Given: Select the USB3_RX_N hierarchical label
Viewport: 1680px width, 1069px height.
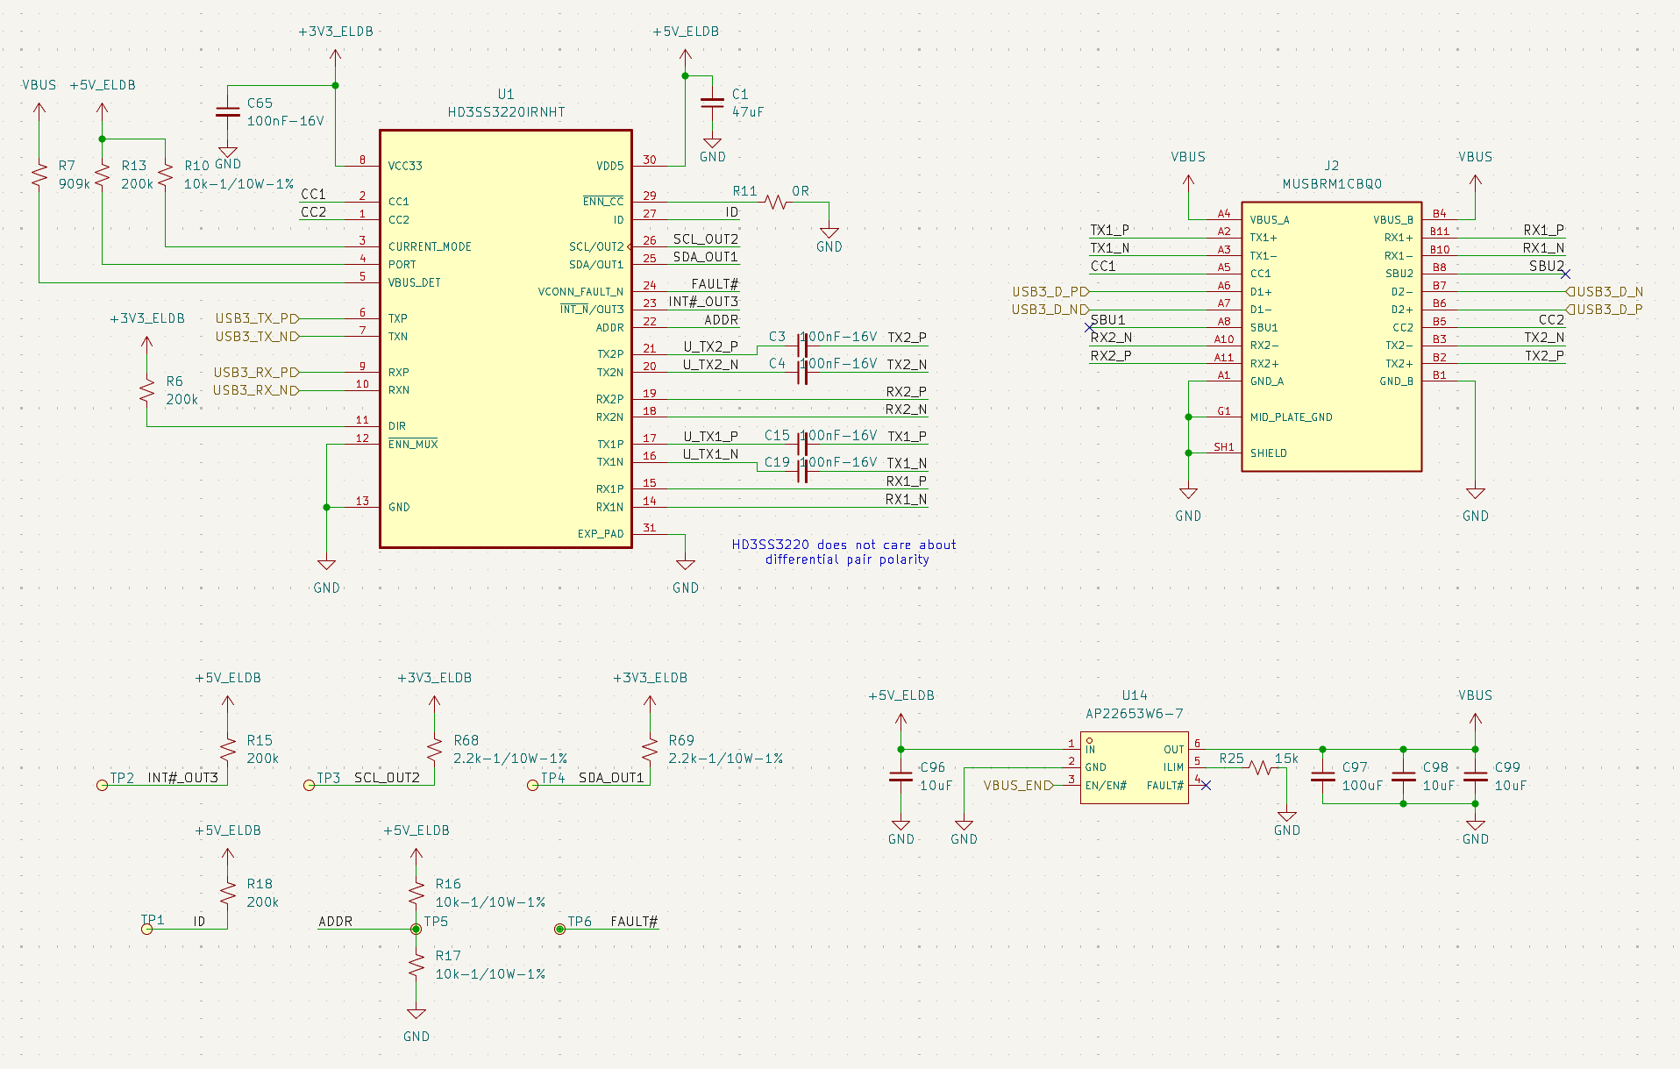Looking at the screenshot, I should (256, 390).
